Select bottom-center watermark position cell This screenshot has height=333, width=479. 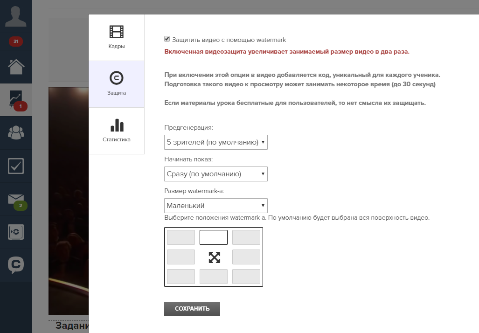(x=214, y=277)
